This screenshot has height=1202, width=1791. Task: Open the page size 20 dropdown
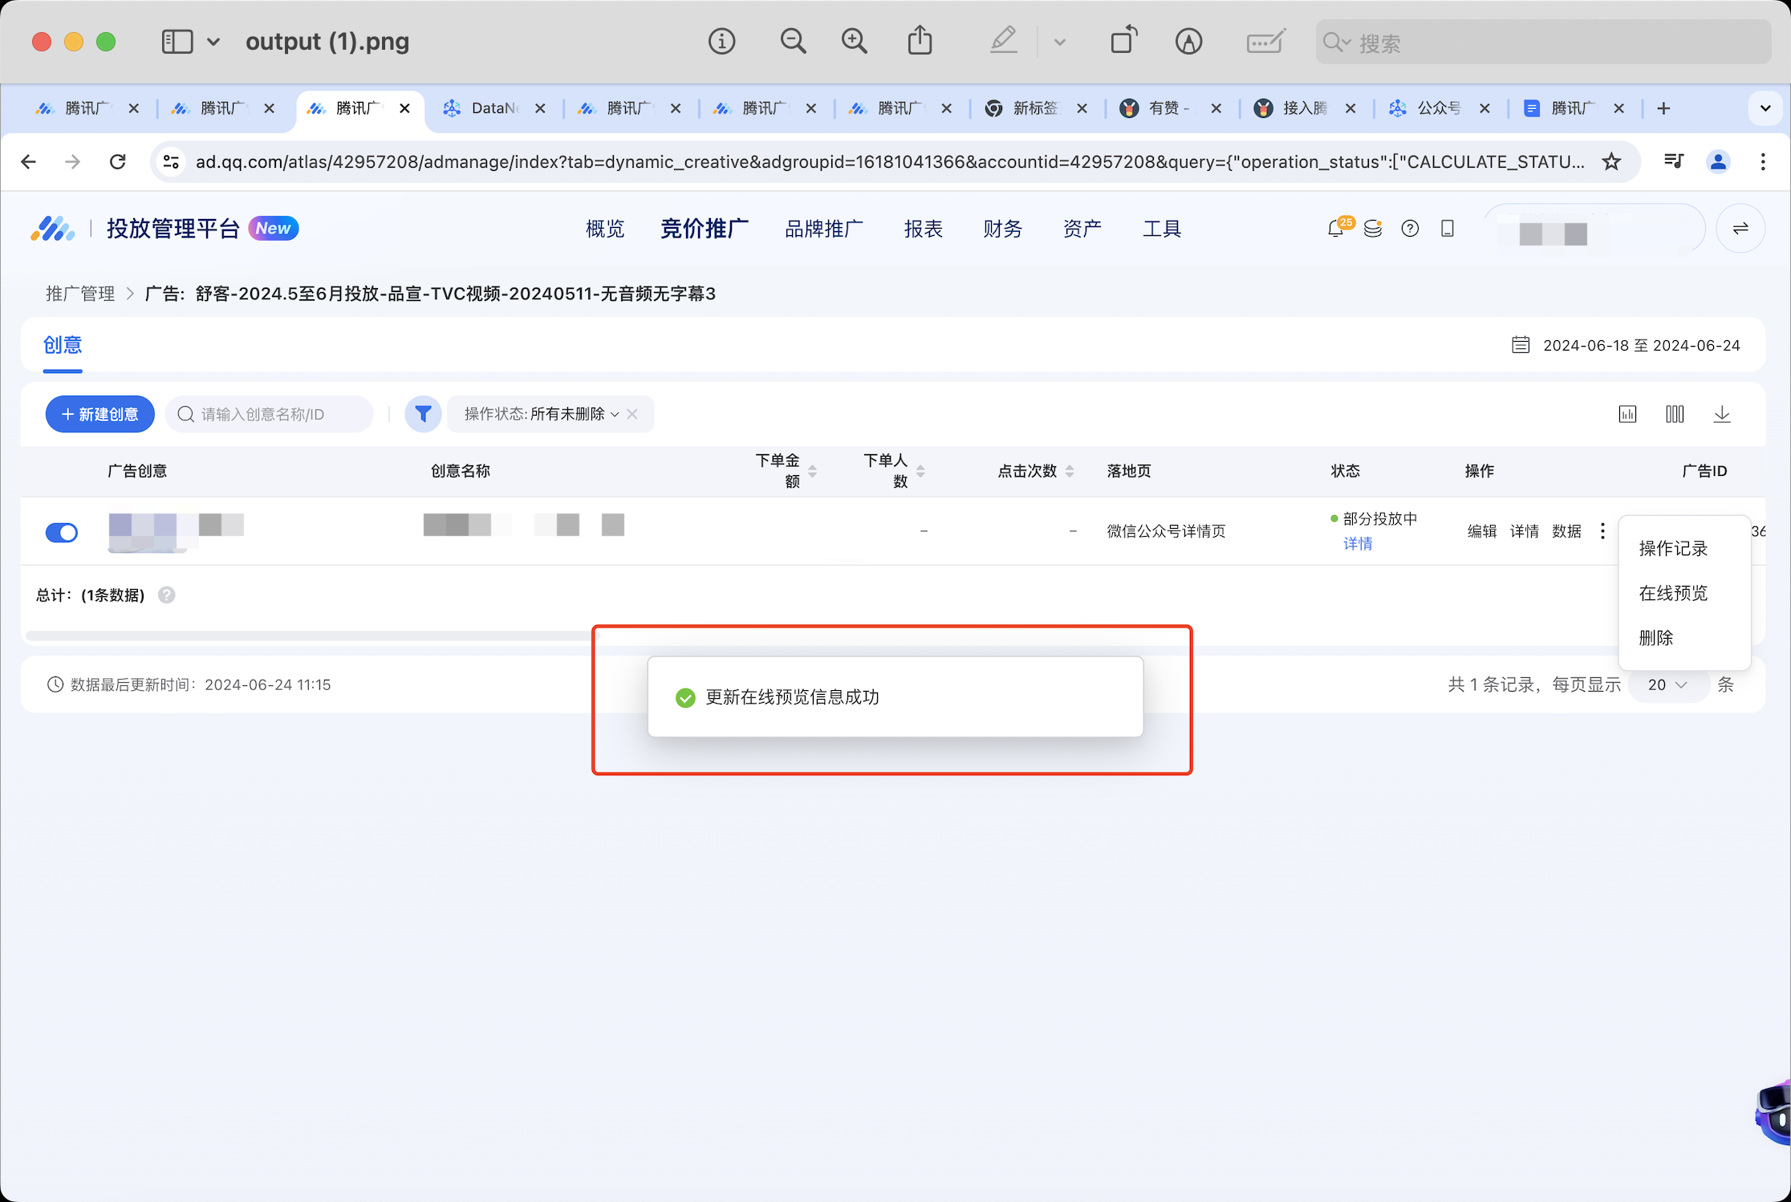click(x=1667, y=684)
